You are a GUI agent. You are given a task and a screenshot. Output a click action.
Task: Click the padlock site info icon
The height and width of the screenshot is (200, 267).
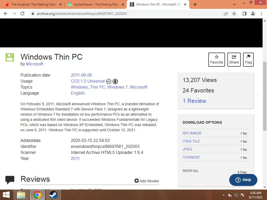tap(33, 14)
